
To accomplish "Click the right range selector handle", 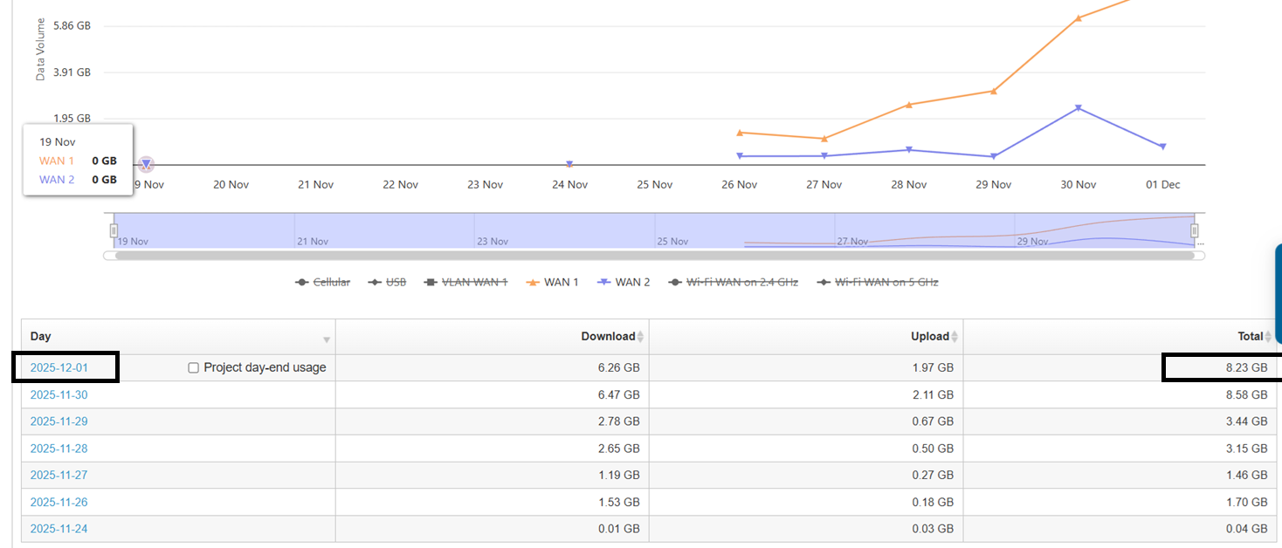I will [1195, 230].
